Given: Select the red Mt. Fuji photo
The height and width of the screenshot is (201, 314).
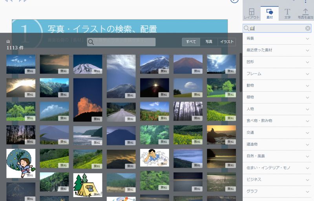Looking at the screenshot, I should [188, 64].
